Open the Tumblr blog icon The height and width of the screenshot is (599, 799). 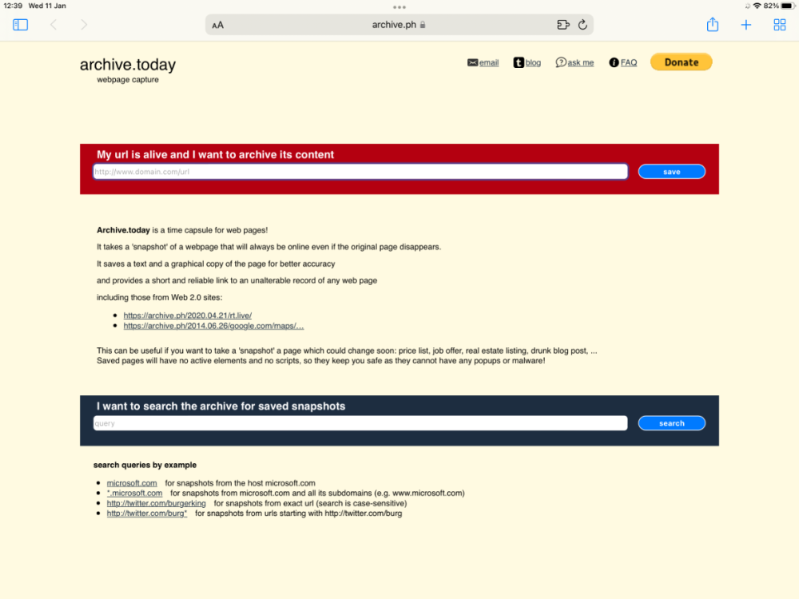(x=519, y=62)
